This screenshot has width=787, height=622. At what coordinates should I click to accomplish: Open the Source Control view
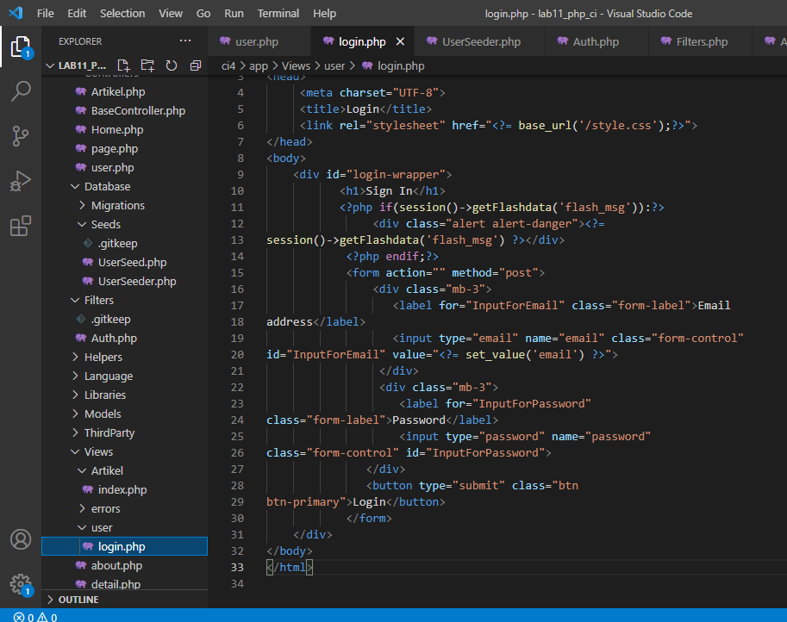coord(21,135)
